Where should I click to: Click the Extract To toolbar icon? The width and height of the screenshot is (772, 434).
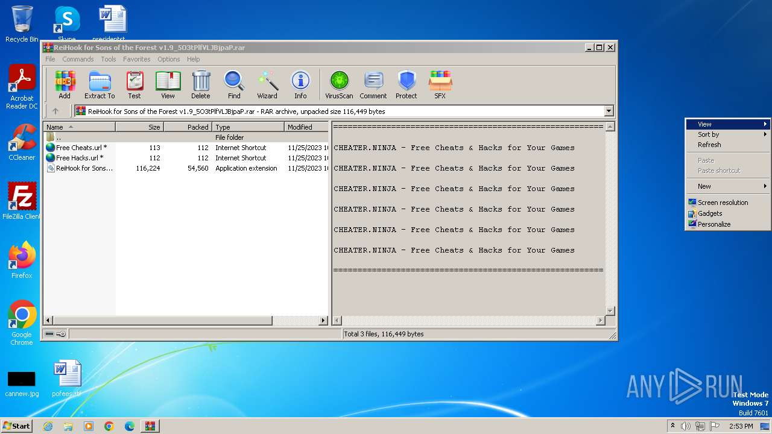coord(100,84)
